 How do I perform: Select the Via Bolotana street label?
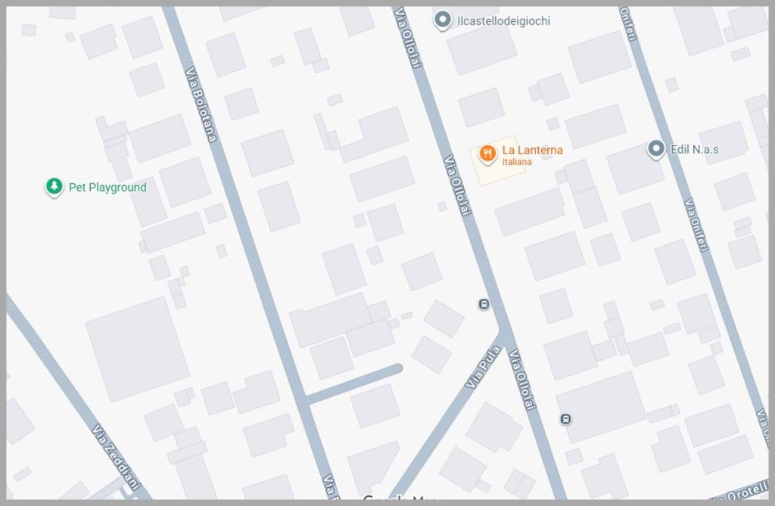pyautogui.click(x=201, y=105)
